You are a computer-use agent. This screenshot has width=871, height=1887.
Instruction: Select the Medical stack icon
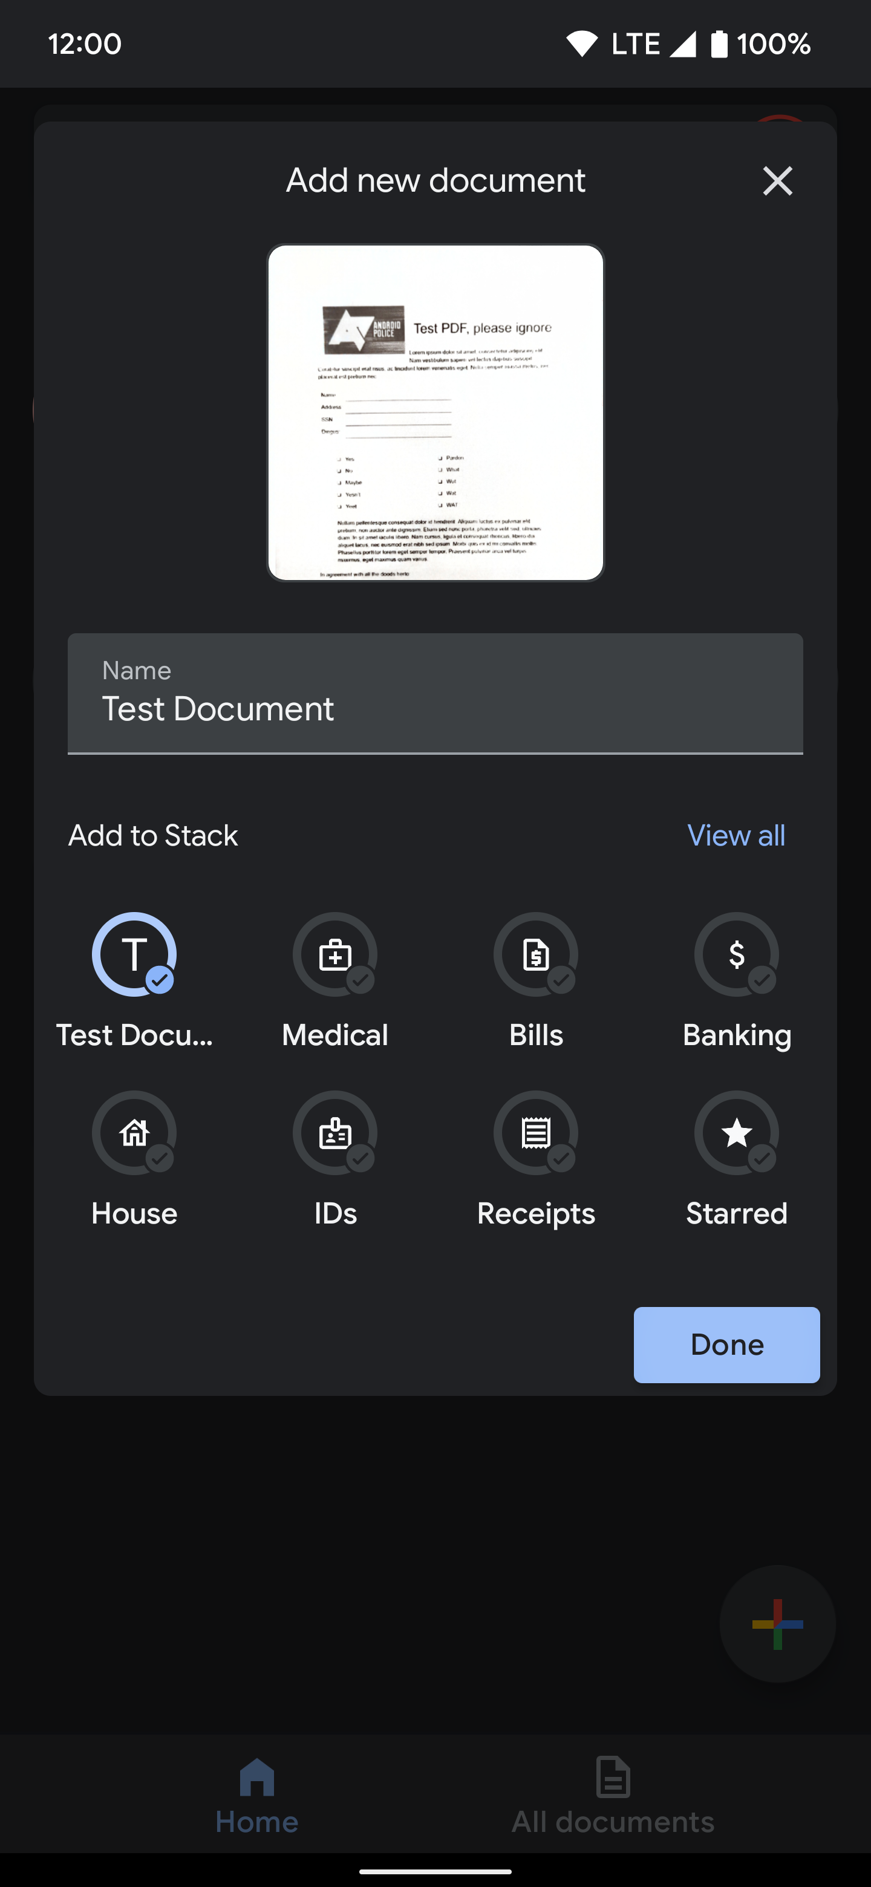pos(334,955)
